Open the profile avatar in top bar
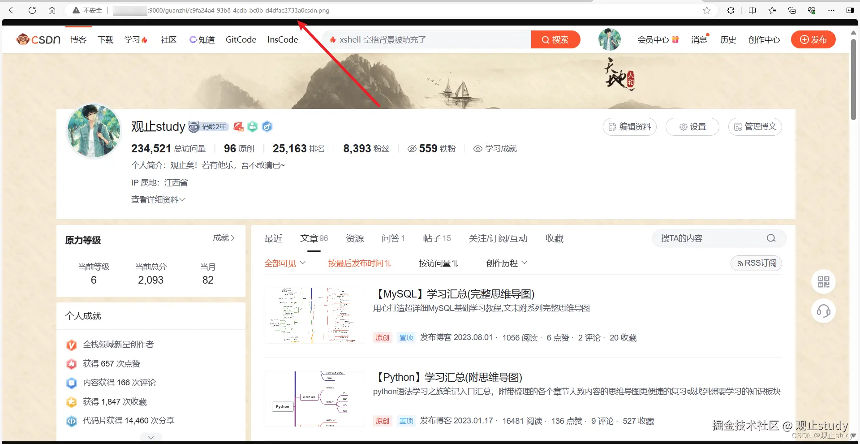 pyautogui.click(x=609, y=39)
